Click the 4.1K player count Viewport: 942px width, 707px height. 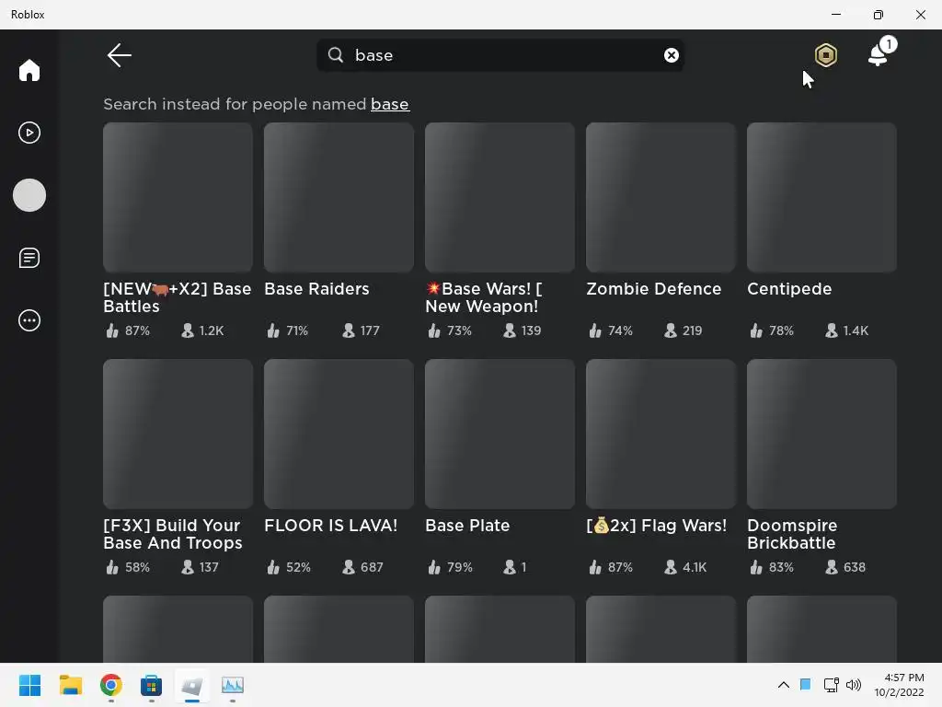pos(685,567)
